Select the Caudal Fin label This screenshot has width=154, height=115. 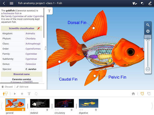[x=68, y=79]
